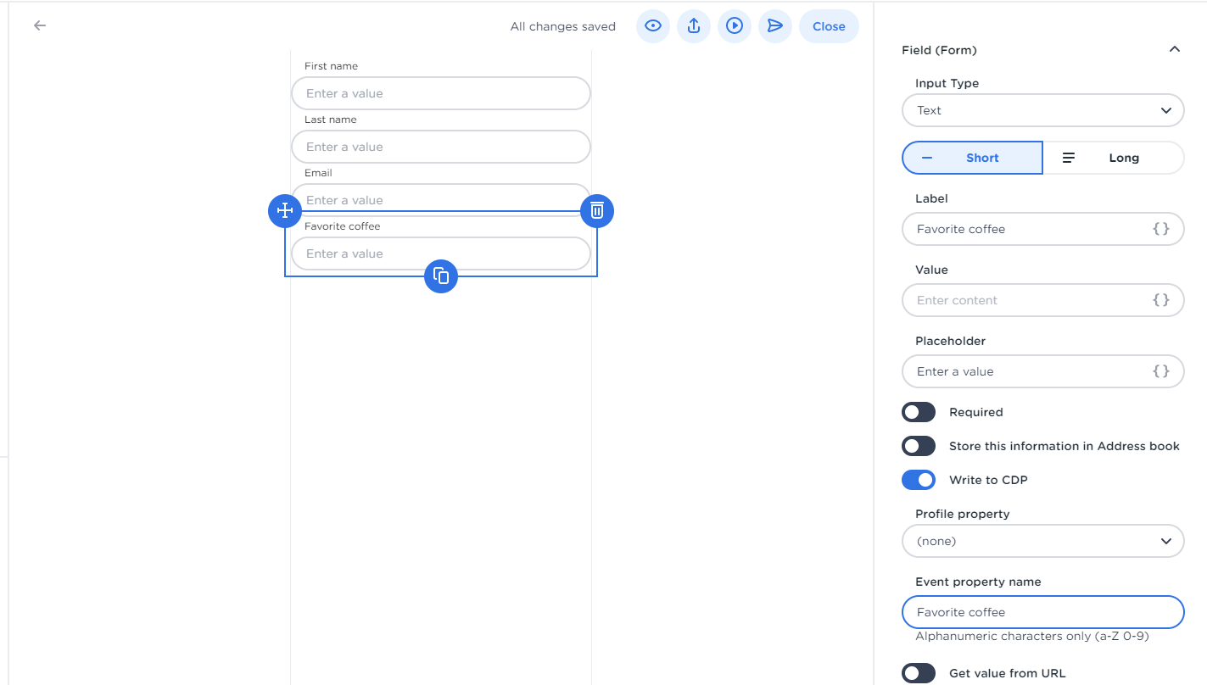Turn on Get value from URL

tap(918, 673)
